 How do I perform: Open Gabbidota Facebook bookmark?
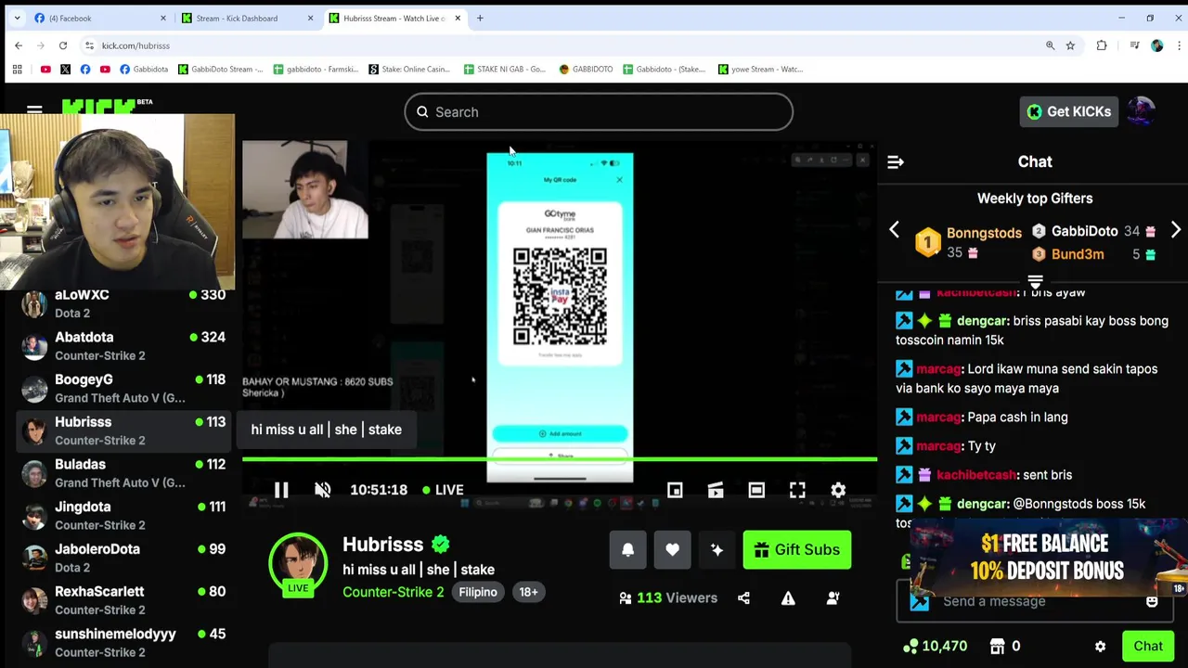(x=144, y=70)
